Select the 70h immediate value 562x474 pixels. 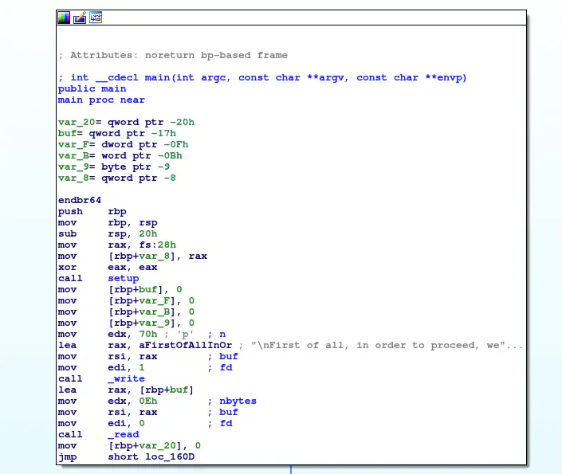pos(149,334)
